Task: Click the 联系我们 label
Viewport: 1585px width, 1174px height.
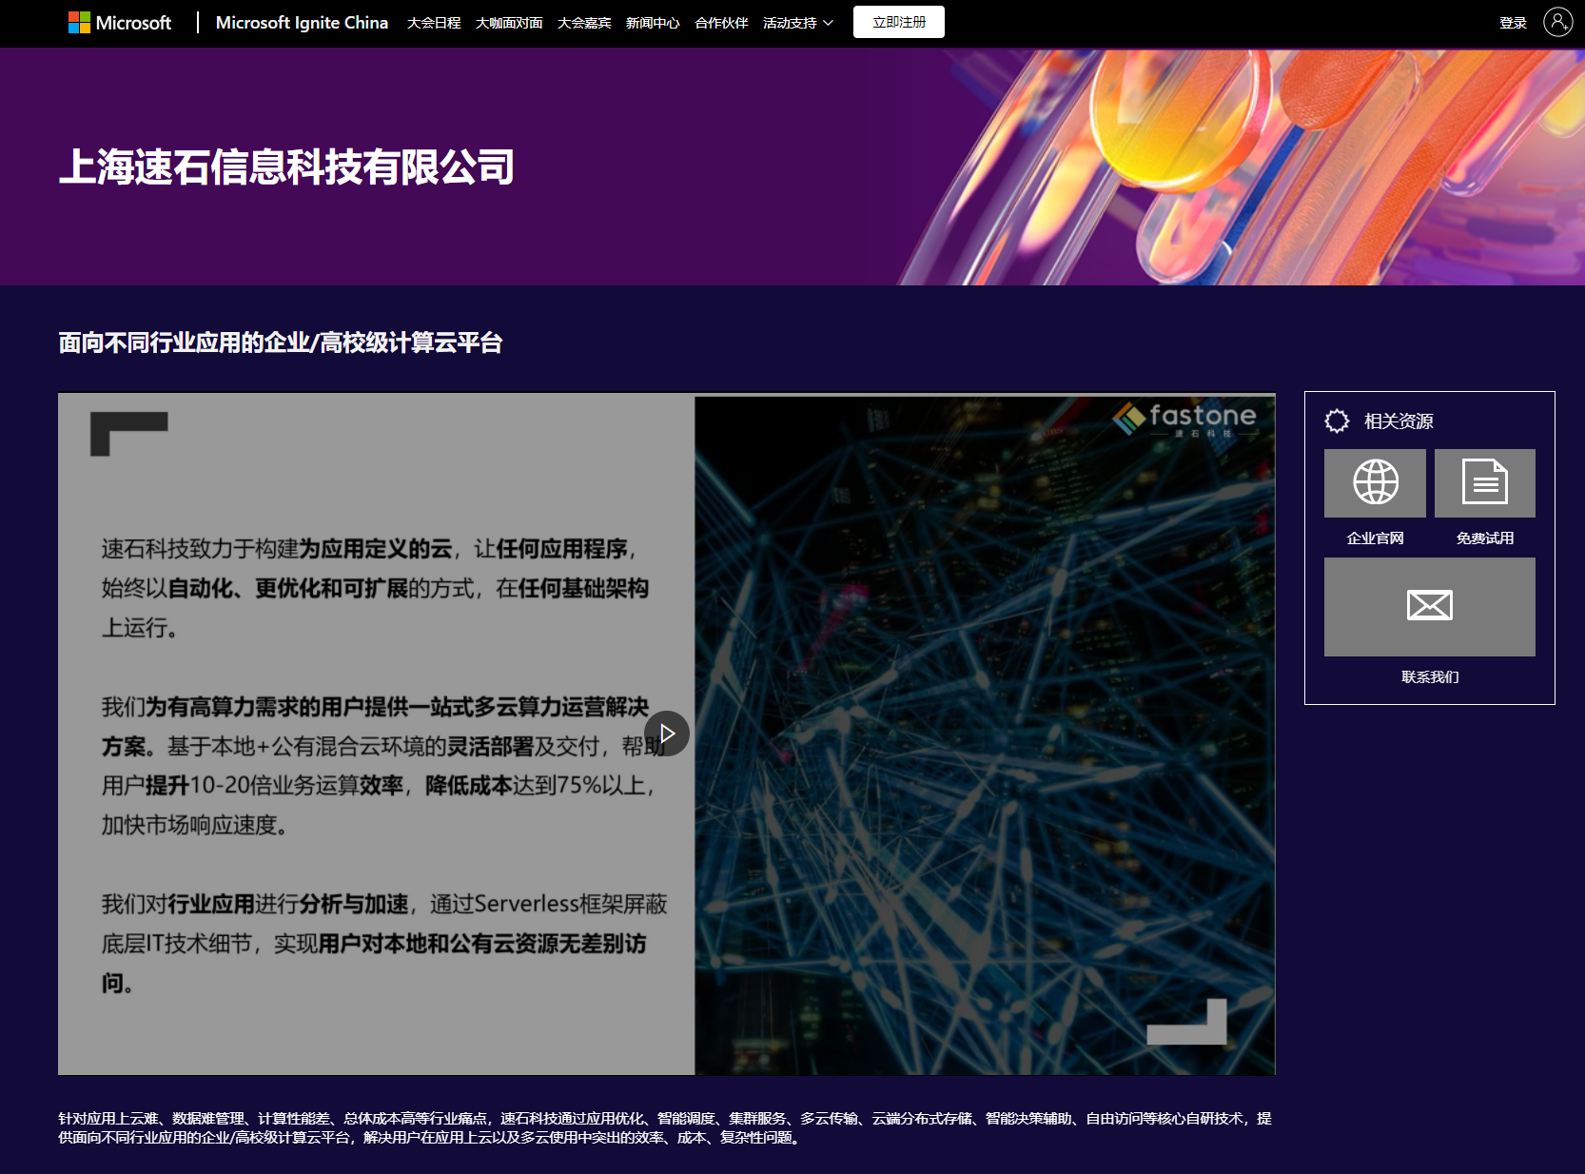Action: pyautogui.click(x=1430, y=677)
